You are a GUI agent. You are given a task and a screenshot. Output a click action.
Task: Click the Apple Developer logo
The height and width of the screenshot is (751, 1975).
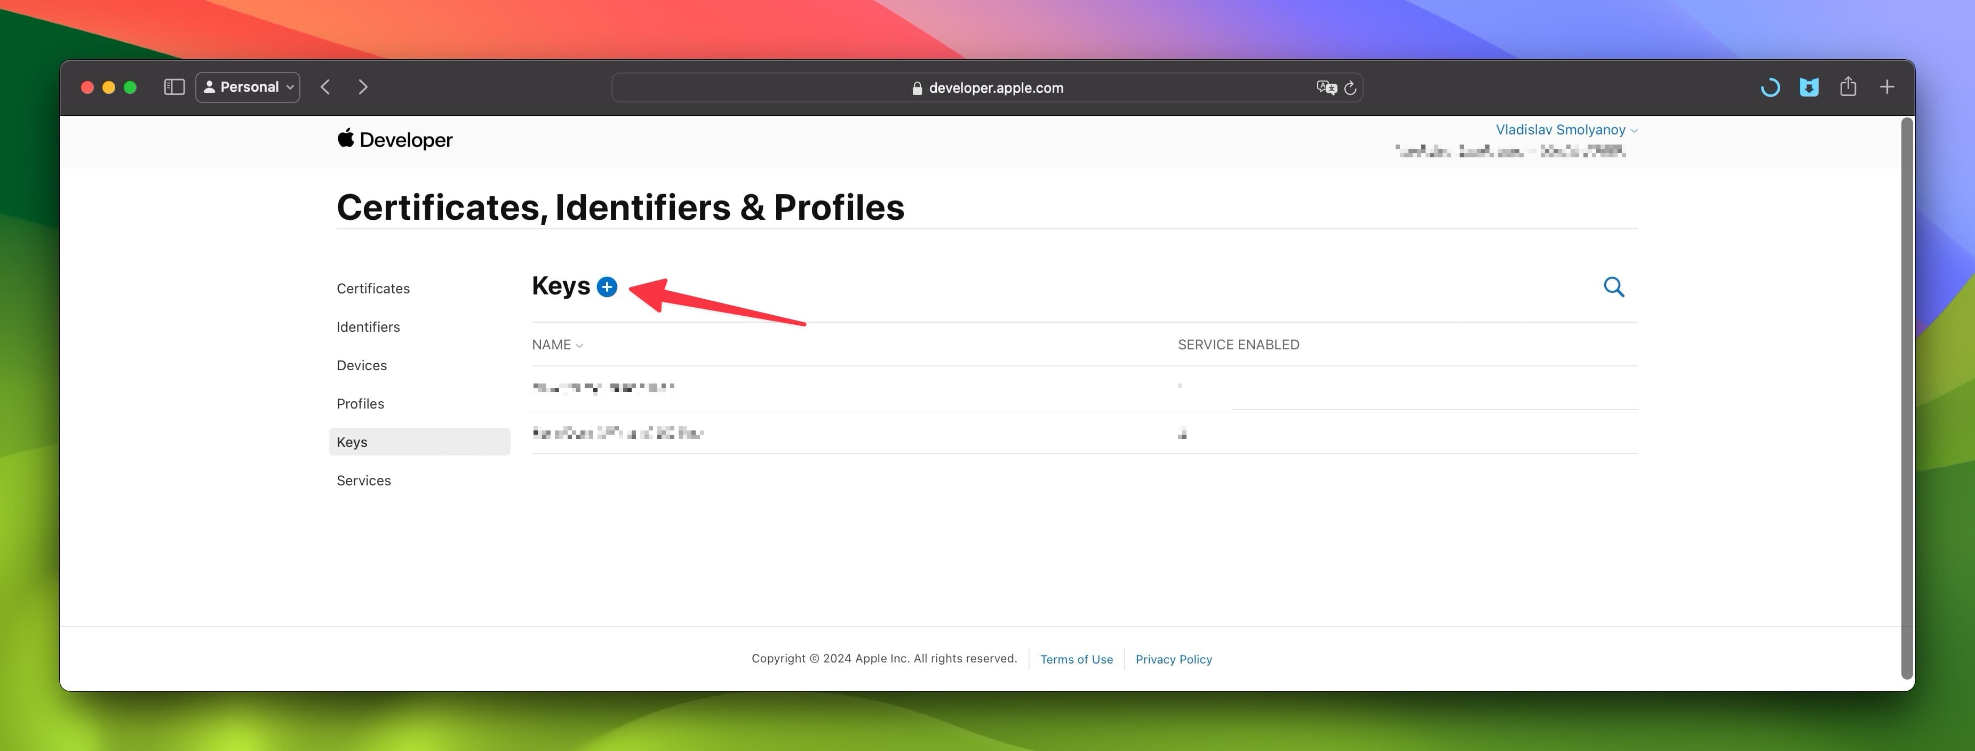[395, 139]
